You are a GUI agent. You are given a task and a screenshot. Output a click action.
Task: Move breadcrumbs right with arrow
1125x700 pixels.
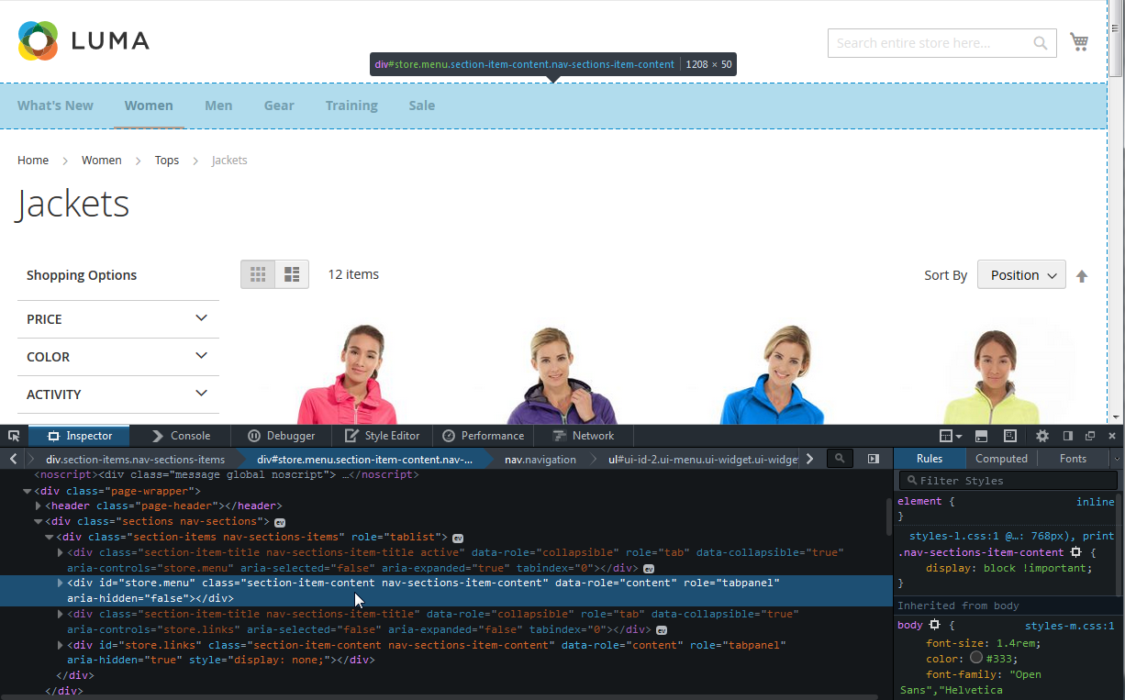click(x=808, y=459)
